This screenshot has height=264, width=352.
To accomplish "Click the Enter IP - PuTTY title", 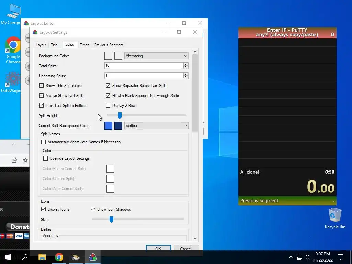I will pos(287,30).
